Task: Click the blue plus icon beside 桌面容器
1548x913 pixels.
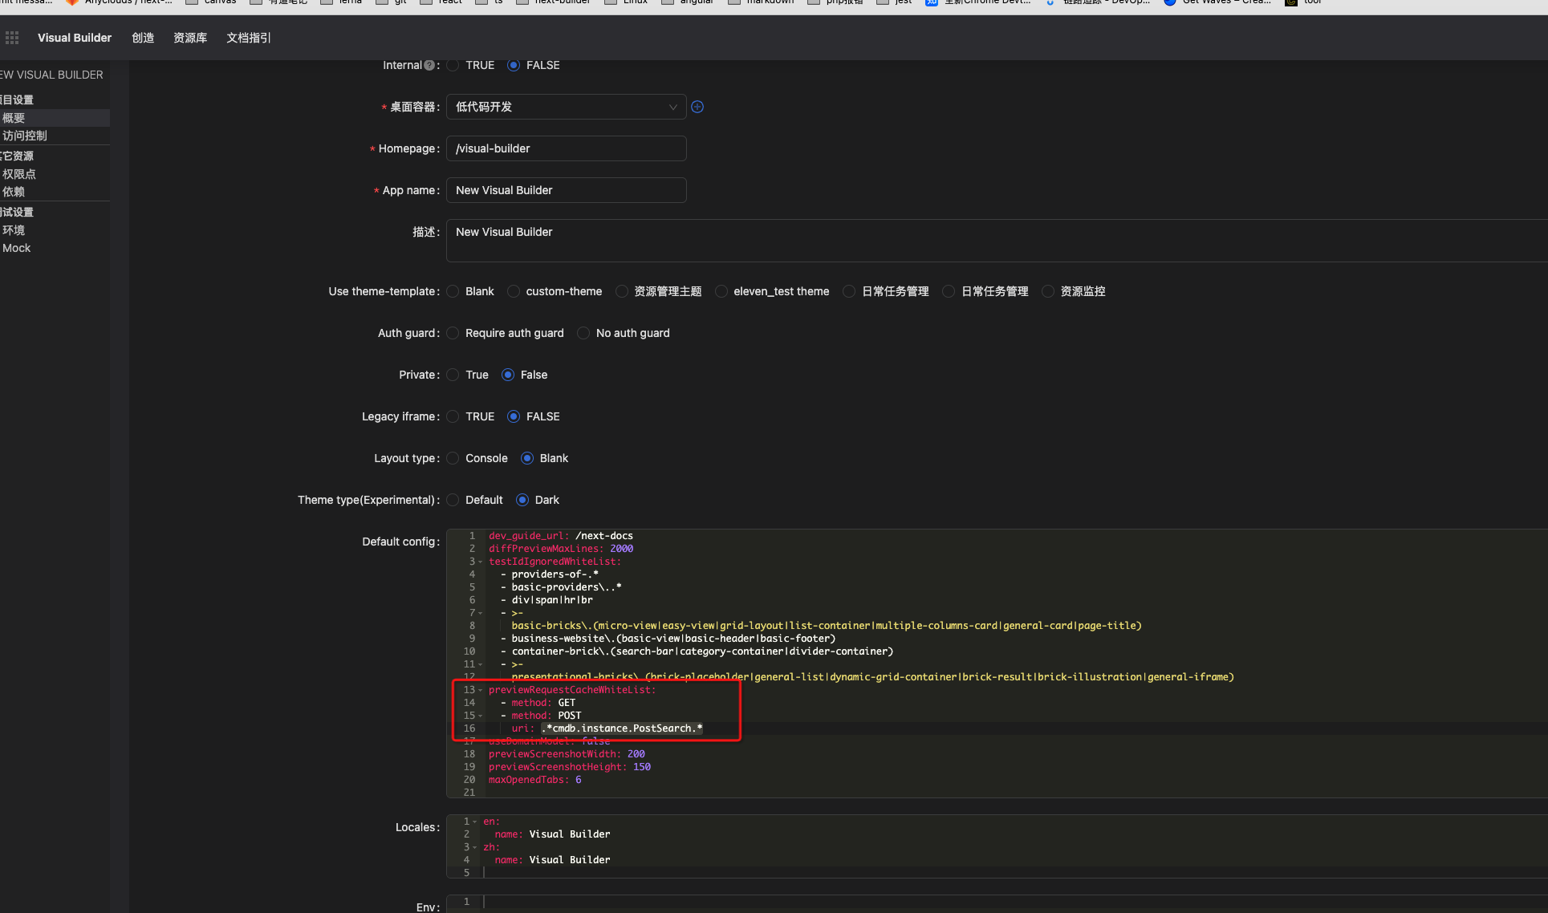Action: tap(697, 107)
